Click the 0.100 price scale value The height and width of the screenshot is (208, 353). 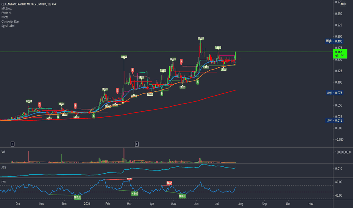(339, 82)
